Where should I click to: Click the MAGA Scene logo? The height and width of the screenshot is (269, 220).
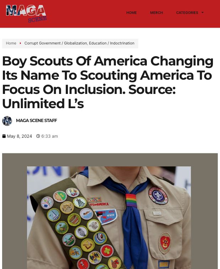(26, 14)
